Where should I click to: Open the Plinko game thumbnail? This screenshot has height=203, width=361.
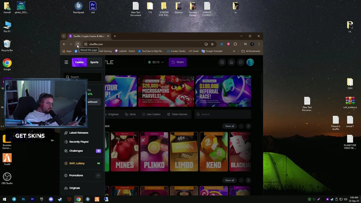[154, 152]
